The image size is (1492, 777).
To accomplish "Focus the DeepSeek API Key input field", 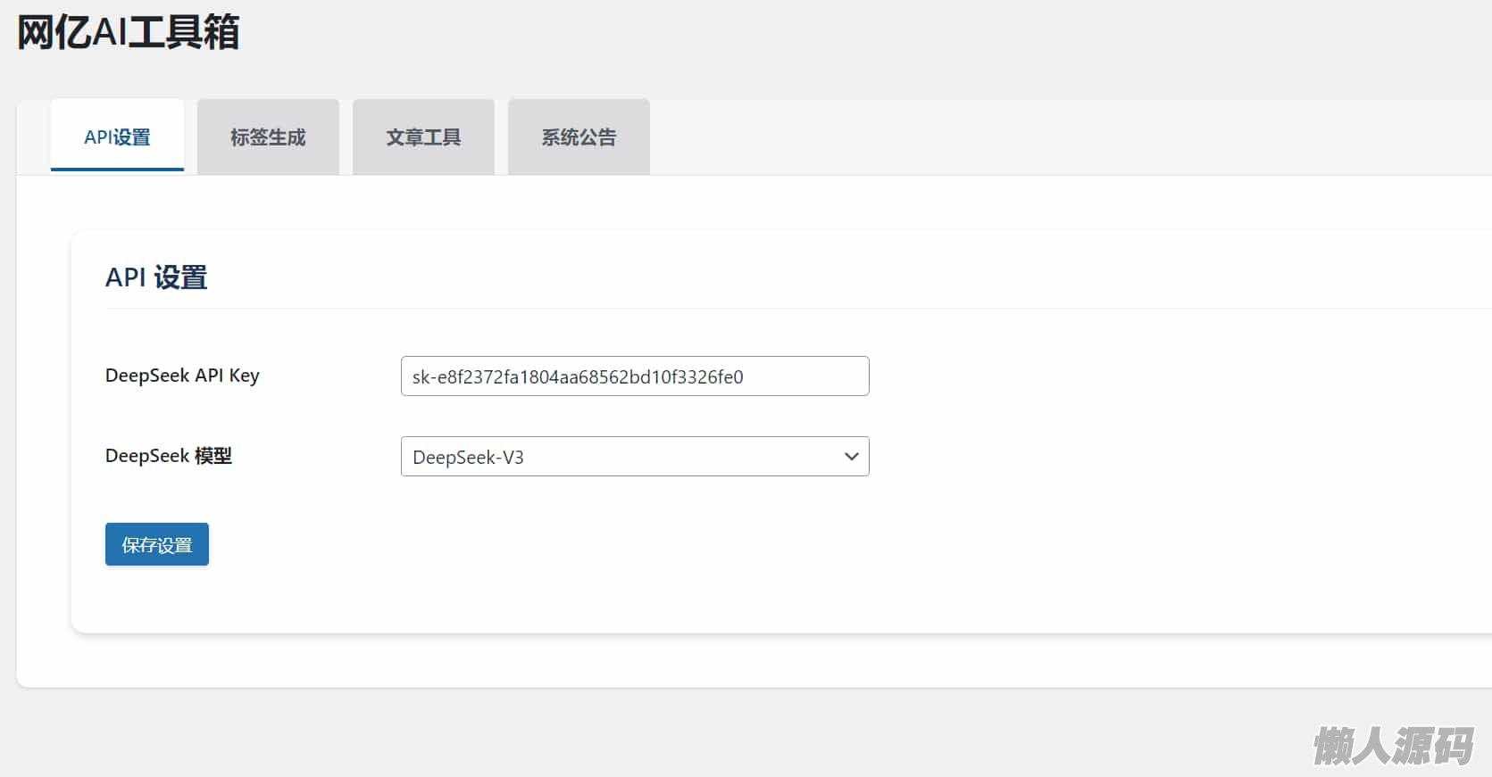I will [635, 376].
